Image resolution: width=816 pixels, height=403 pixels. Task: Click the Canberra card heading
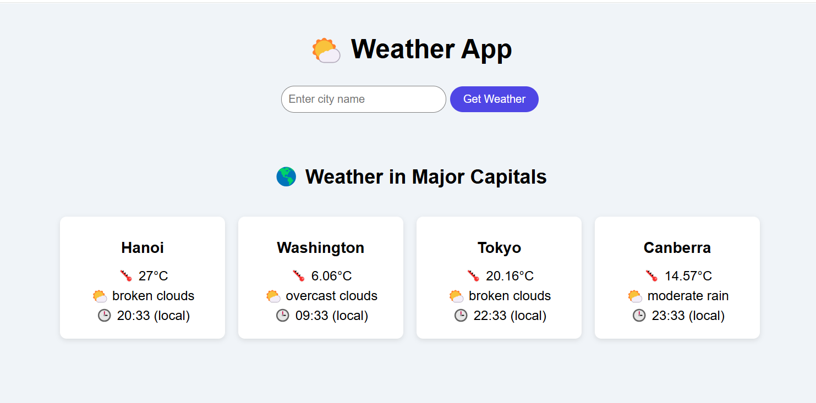click(677, 248)
